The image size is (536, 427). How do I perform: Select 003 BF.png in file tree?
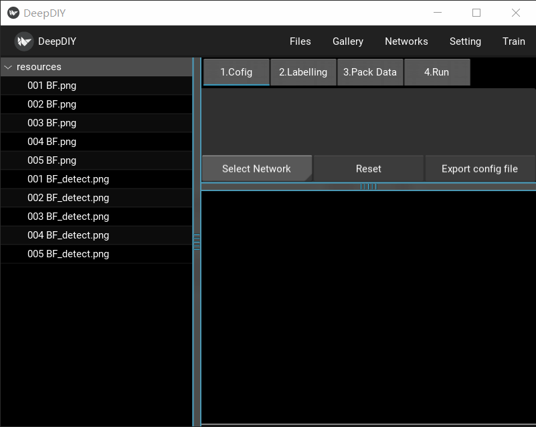coord(96,123)
